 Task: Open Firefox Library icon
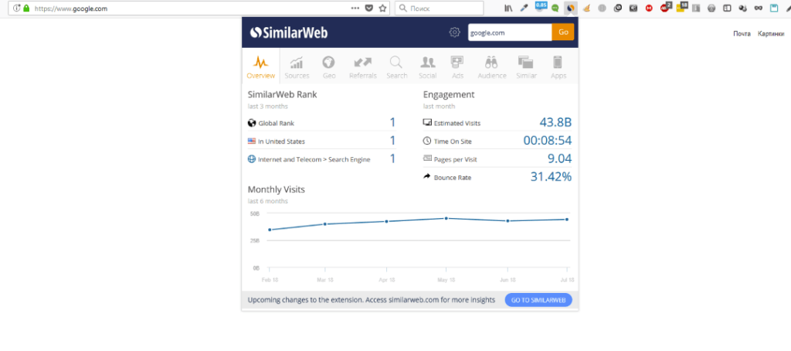[x=508, y=8]
